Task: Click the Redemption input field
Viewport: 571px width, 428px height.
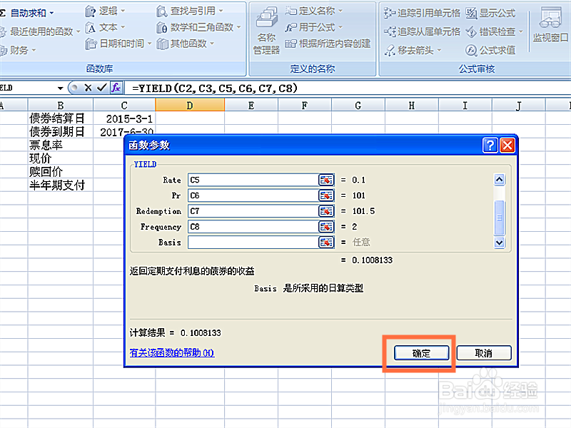Action: [x=253, y=211]
